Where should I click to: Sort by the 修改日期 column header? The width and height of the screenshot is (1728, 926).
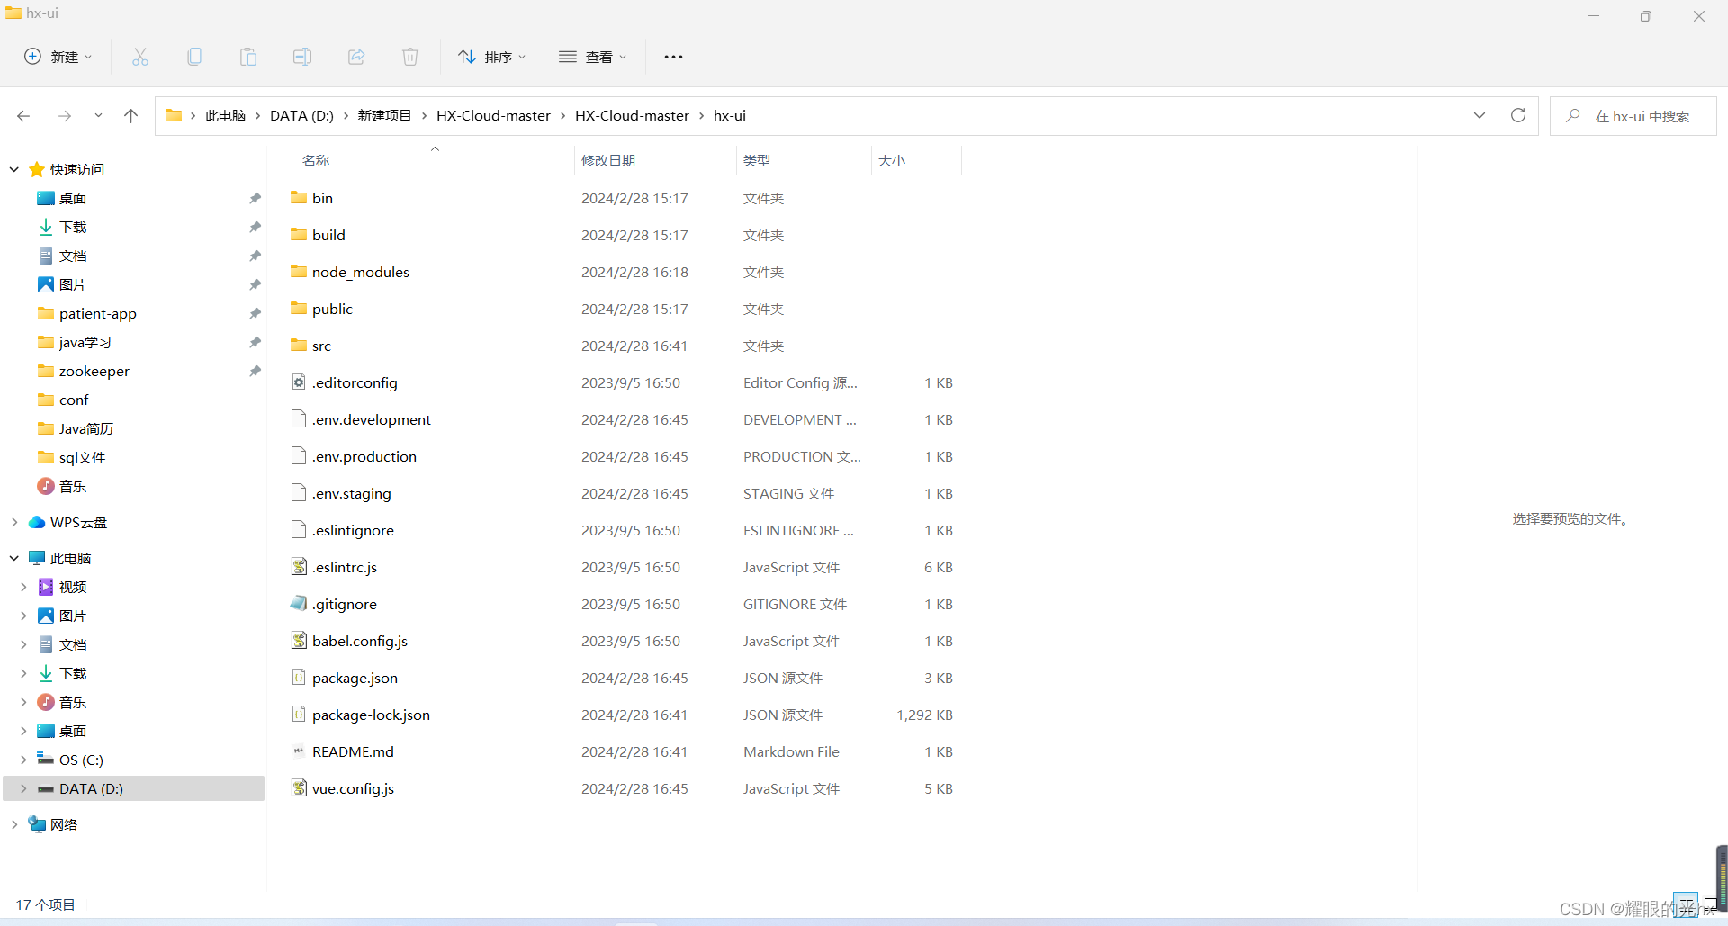(608, 160)
